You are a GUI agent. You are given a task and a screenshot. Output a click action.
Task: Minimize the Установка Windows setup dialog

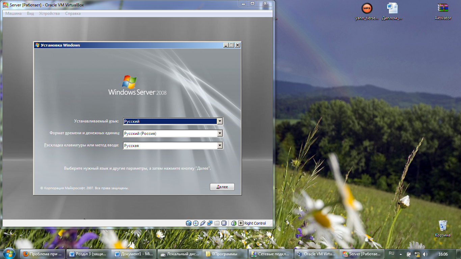point(226,45)
